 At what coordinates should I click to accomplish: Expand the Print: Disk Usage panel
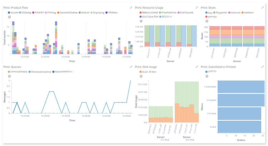tap(196, 67)
